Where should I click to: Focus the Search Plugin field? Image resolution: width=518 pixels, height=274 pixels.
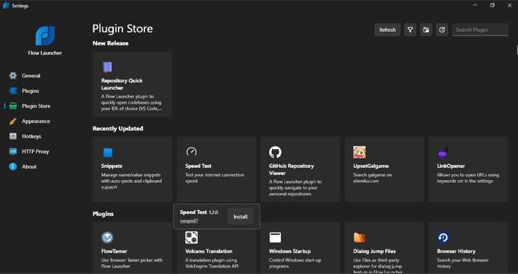coord(480,30)
